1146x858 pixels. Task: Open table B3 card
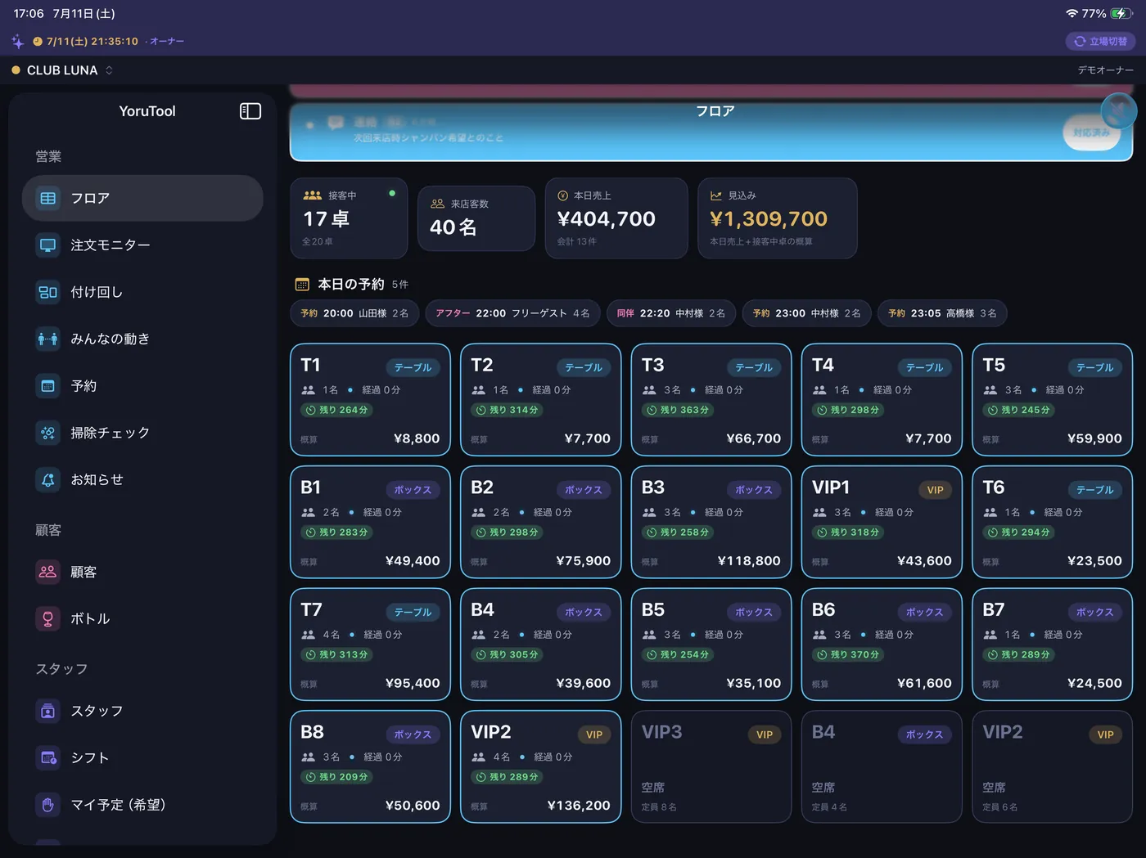(x=711, y=522)
